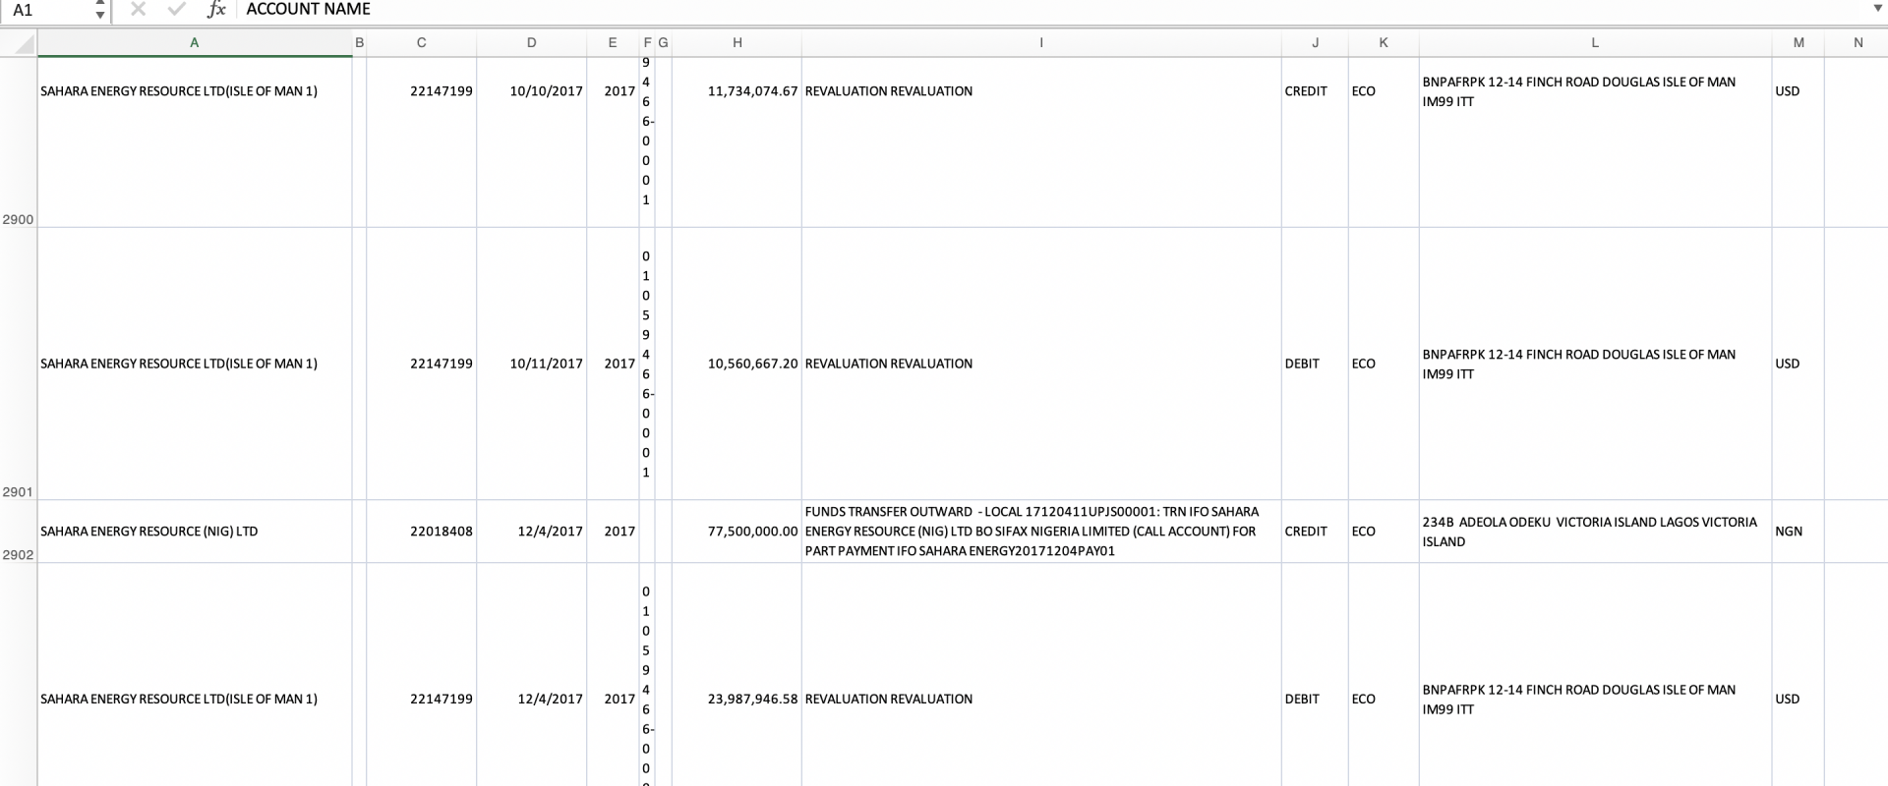Click REVALUATION REVALUATION in row 2901
Screen dimensions: 1888x786
tap(1041, 364)
